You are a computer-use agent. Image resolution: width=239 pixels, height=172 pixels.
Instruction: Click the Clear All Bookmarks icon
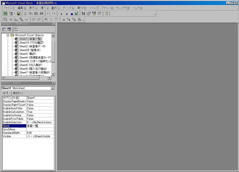(79, 19)
